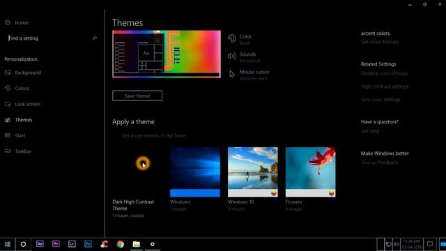446x251 pixels.
Task: Open Start personalization page
Action: (15, 135)
